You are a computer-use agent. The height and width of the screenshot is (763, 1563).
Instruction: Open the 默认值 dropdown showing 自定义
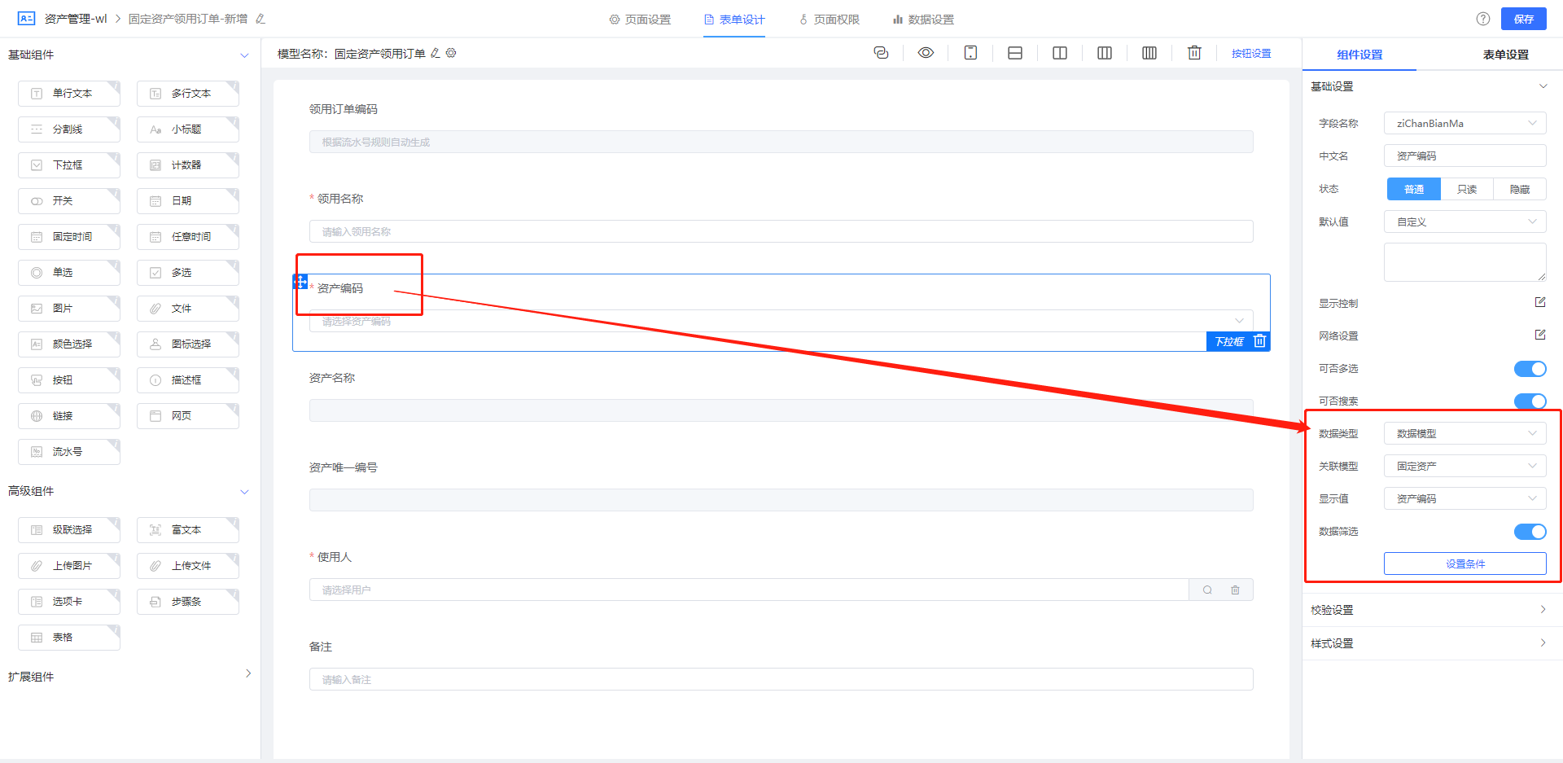point(1464,221)
